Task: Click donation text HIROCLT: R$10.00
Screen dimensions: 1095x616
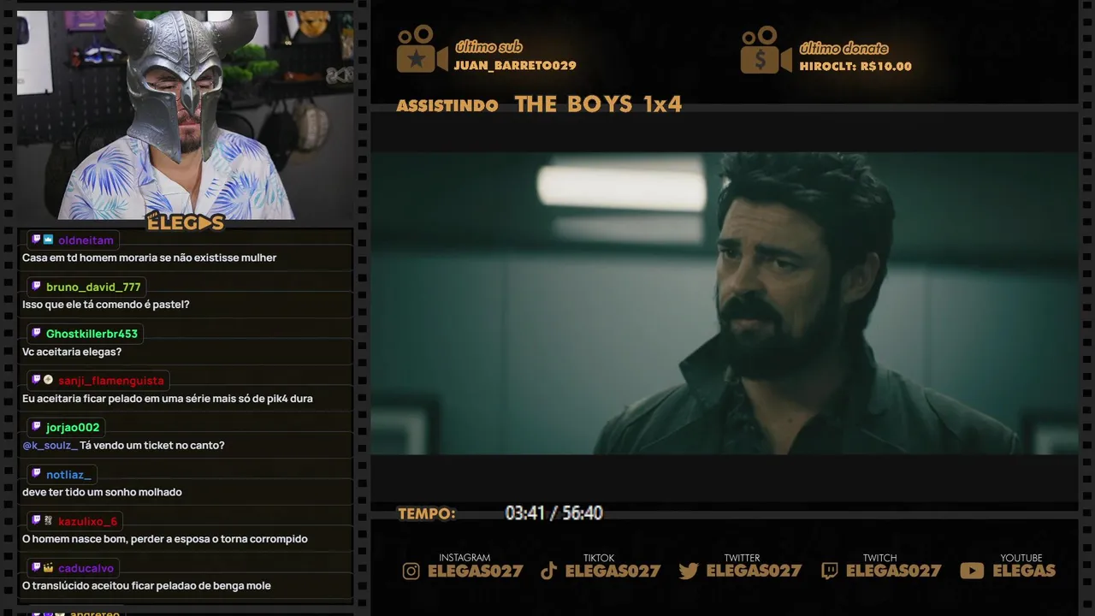Action: [x=855, y=66]
